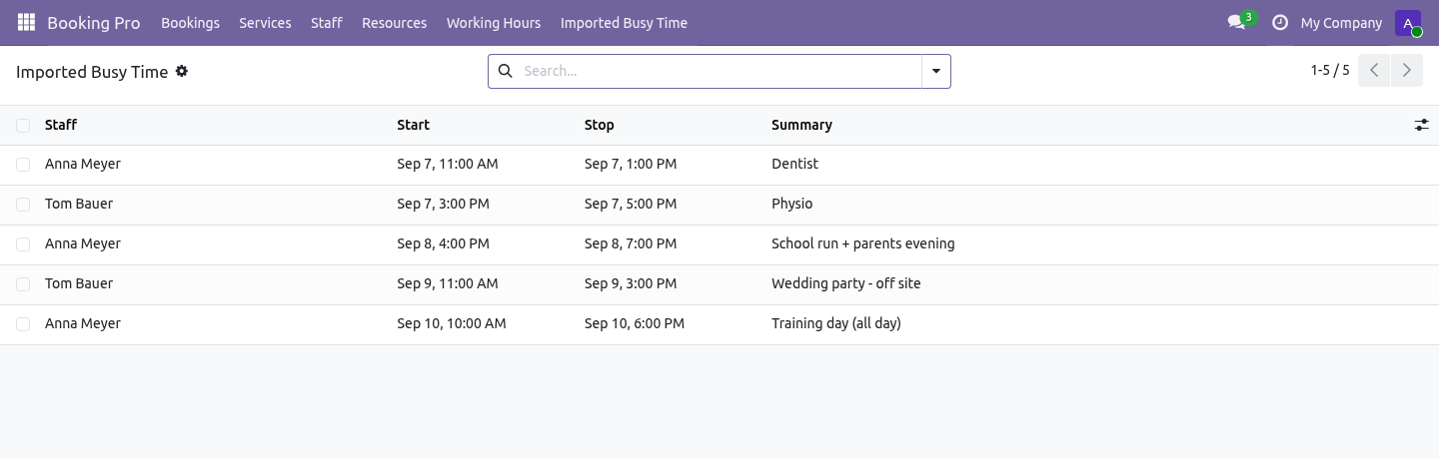Open the activities clock icon
The height and width of the screenshot is (459, 1439).
click(x=1279, y=22)
